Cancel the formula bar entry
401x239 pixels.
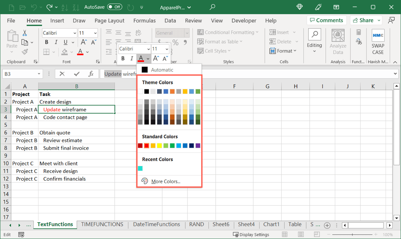point(62,74)
